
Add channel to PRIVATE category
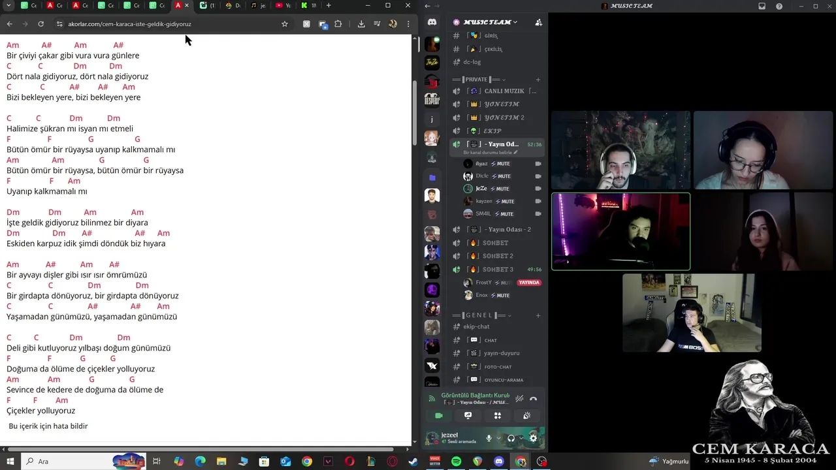click(538, 80)
